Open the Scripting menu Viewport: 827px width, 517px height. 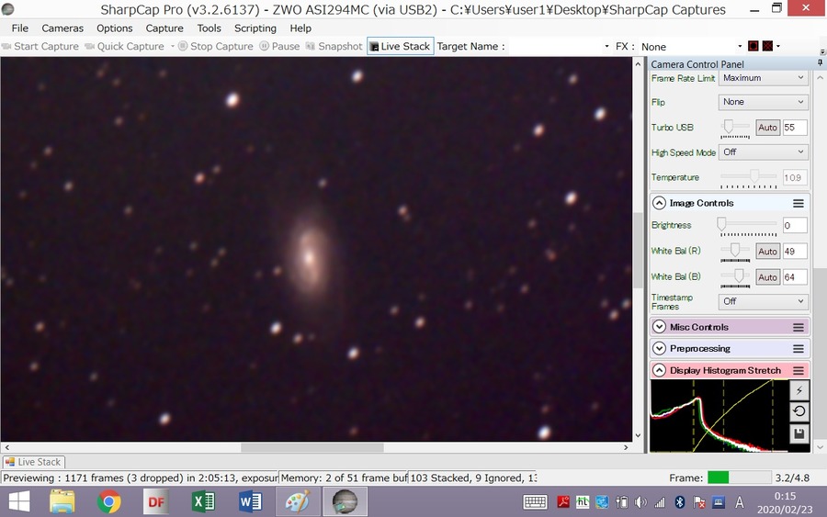pos(255,28)
